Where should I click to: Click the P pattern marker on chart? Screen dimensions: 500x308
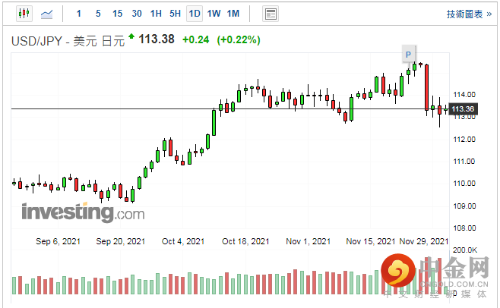(408, 54)
